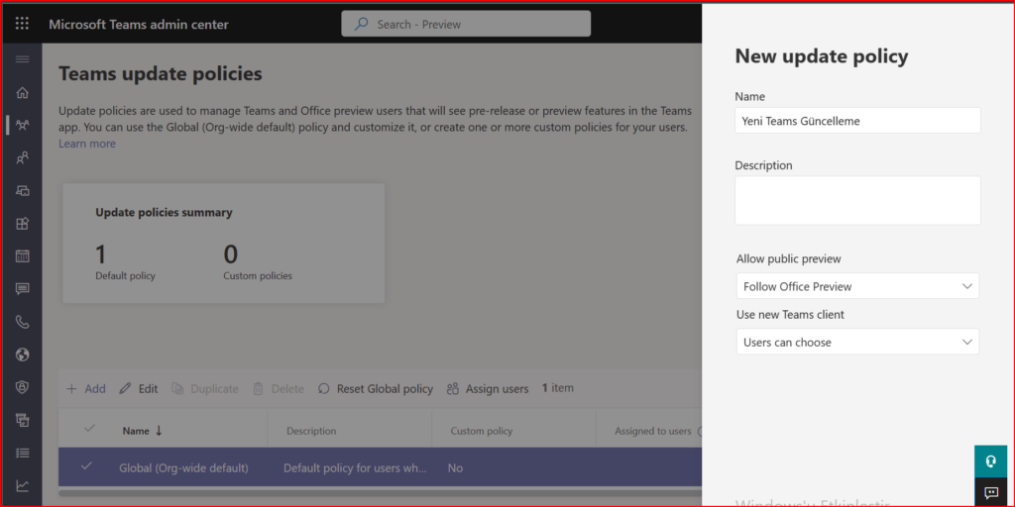Click the Delete toolbar button
This screenshot has width=1015, height=507.
point(279,388)
